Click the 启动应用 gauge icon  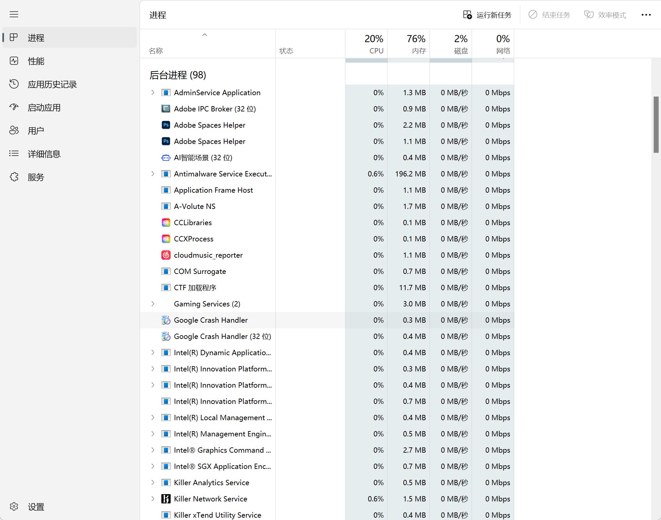coord(14,107)
